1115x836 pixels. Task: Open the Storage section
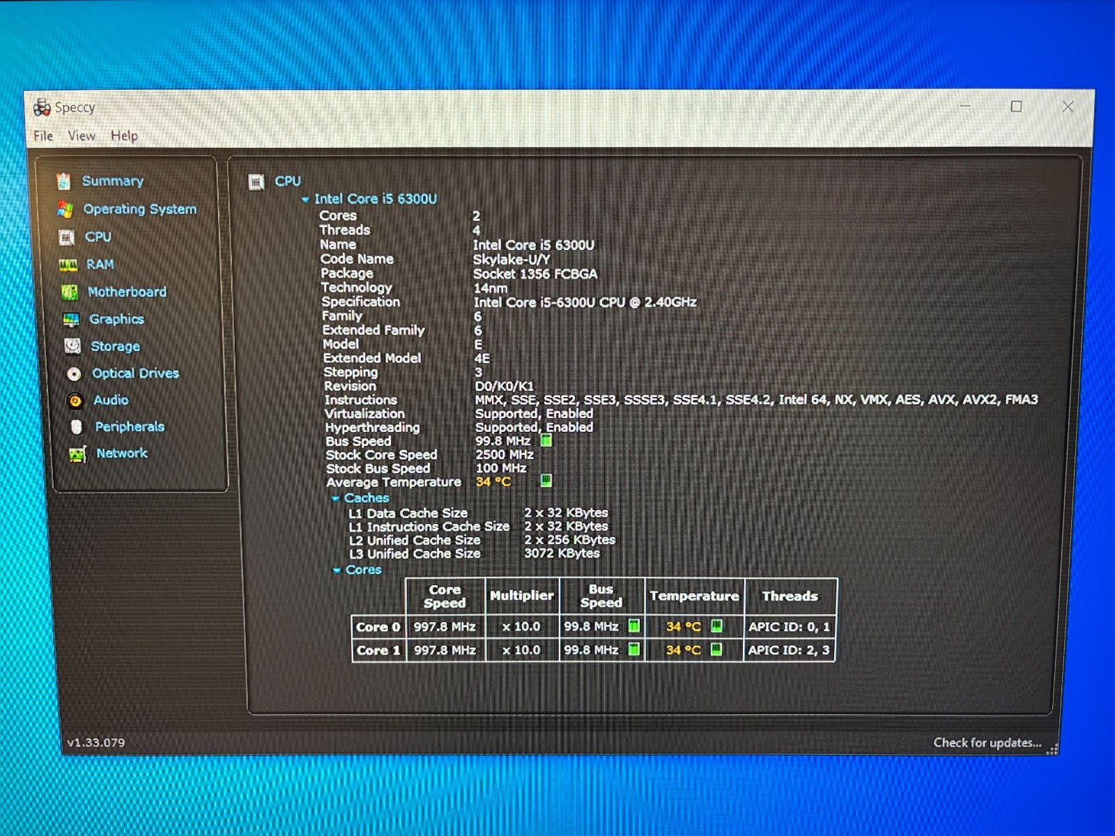click(x=115, y=346)
